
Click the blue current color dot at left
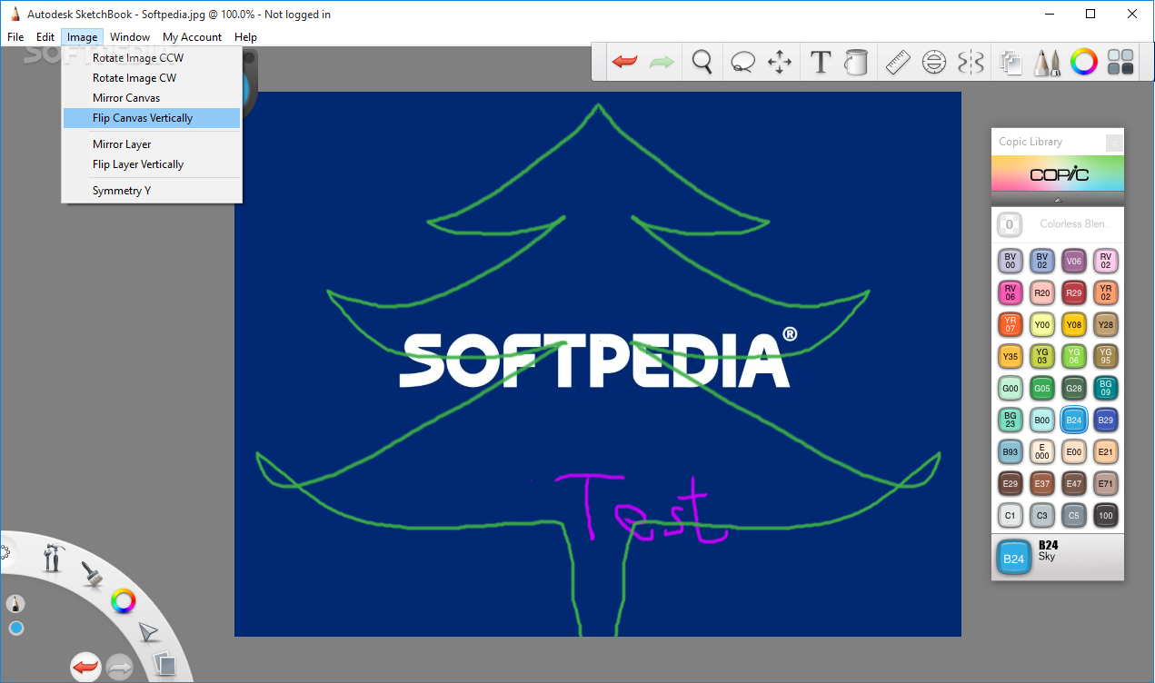16,629
